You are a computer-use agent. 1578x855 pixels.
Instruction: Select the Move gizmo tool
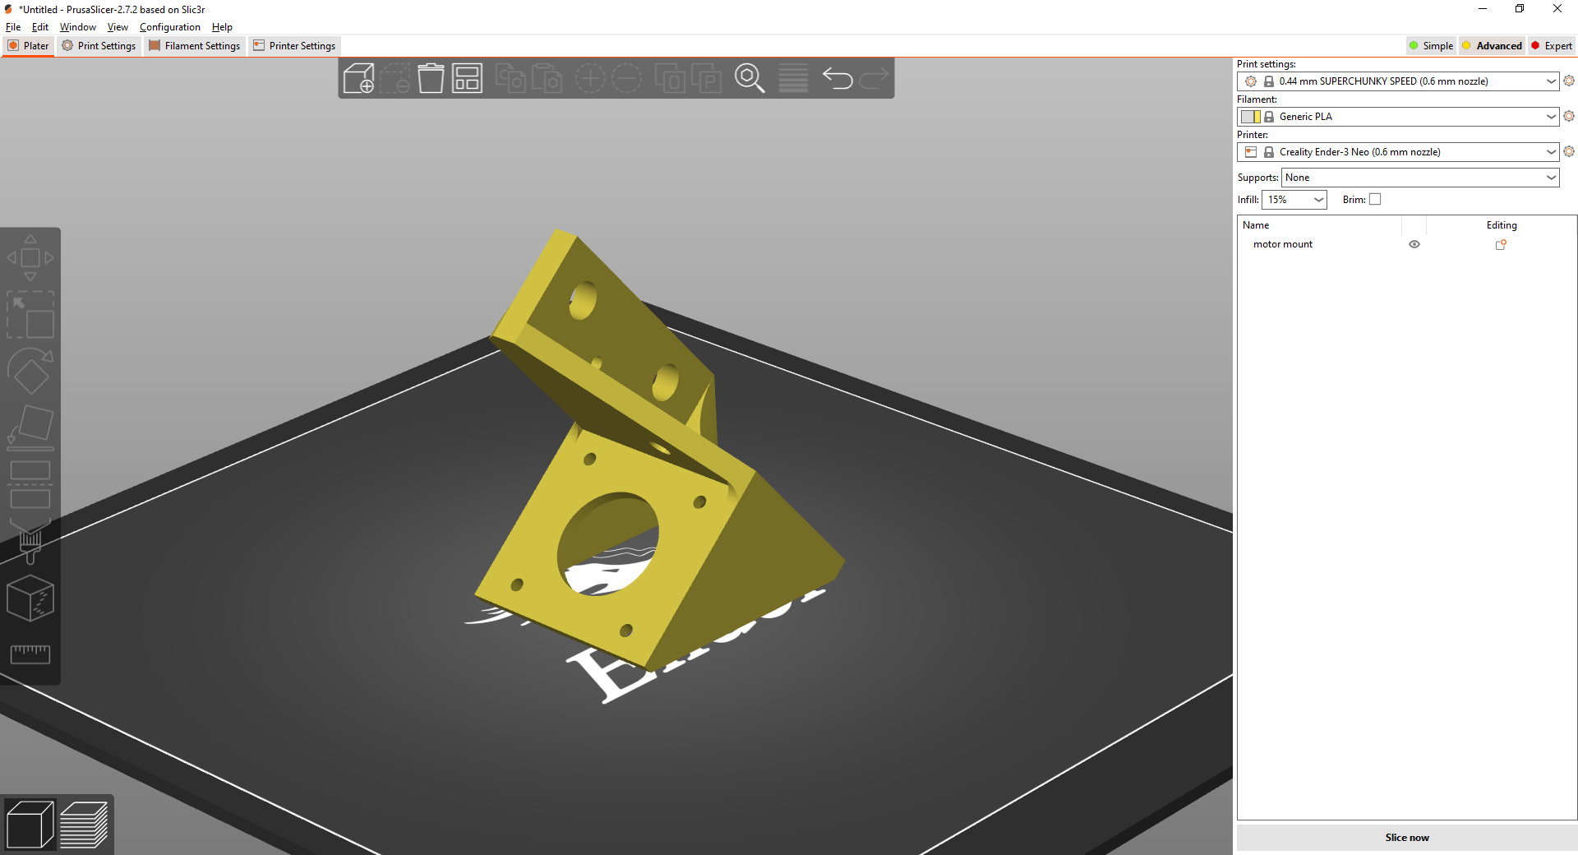[30, 257]
